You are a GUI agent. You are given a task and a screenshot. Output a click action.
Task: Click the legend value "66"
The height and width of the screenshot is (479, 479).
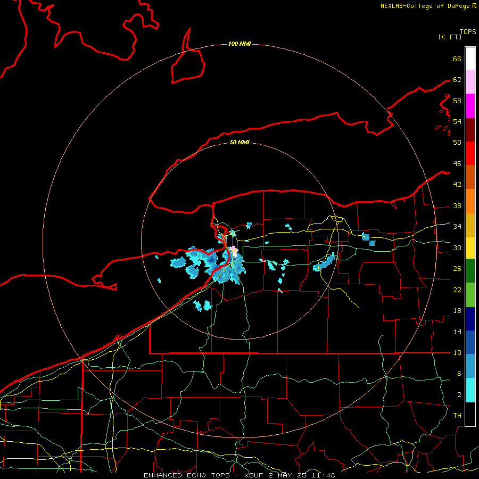pyautogui.click(x=457, y=59)
